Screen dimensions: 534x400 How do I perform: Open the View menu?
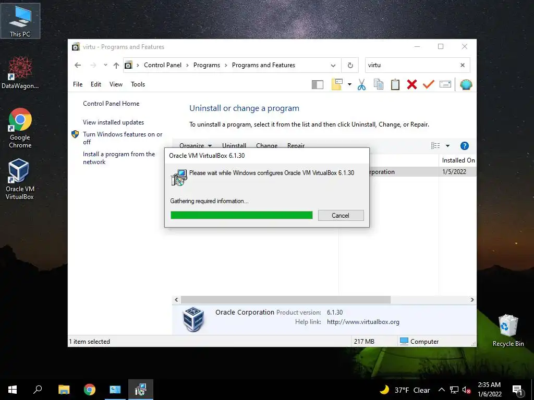tap(116, 84)
